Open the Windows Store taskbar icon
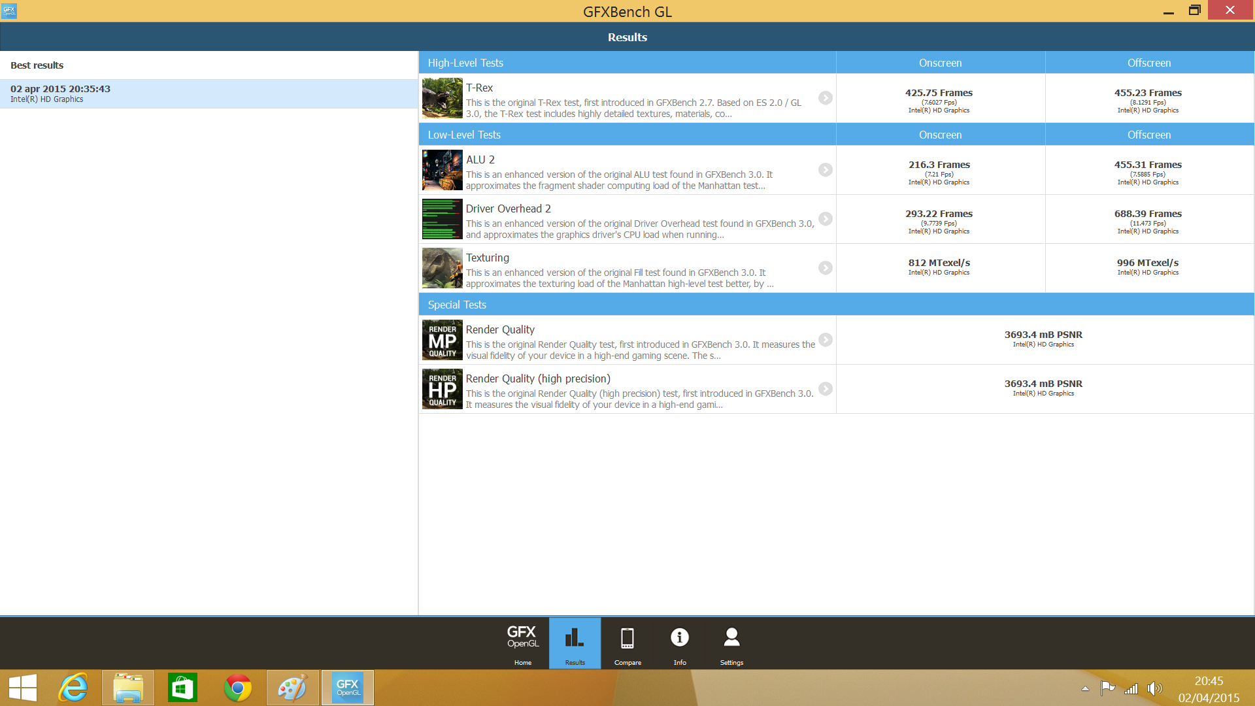The height and width of the screenshot is (706, 1255). (182, 688)
